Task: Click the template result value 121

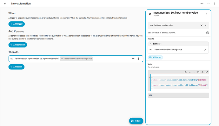Action: tap(150, 95)
